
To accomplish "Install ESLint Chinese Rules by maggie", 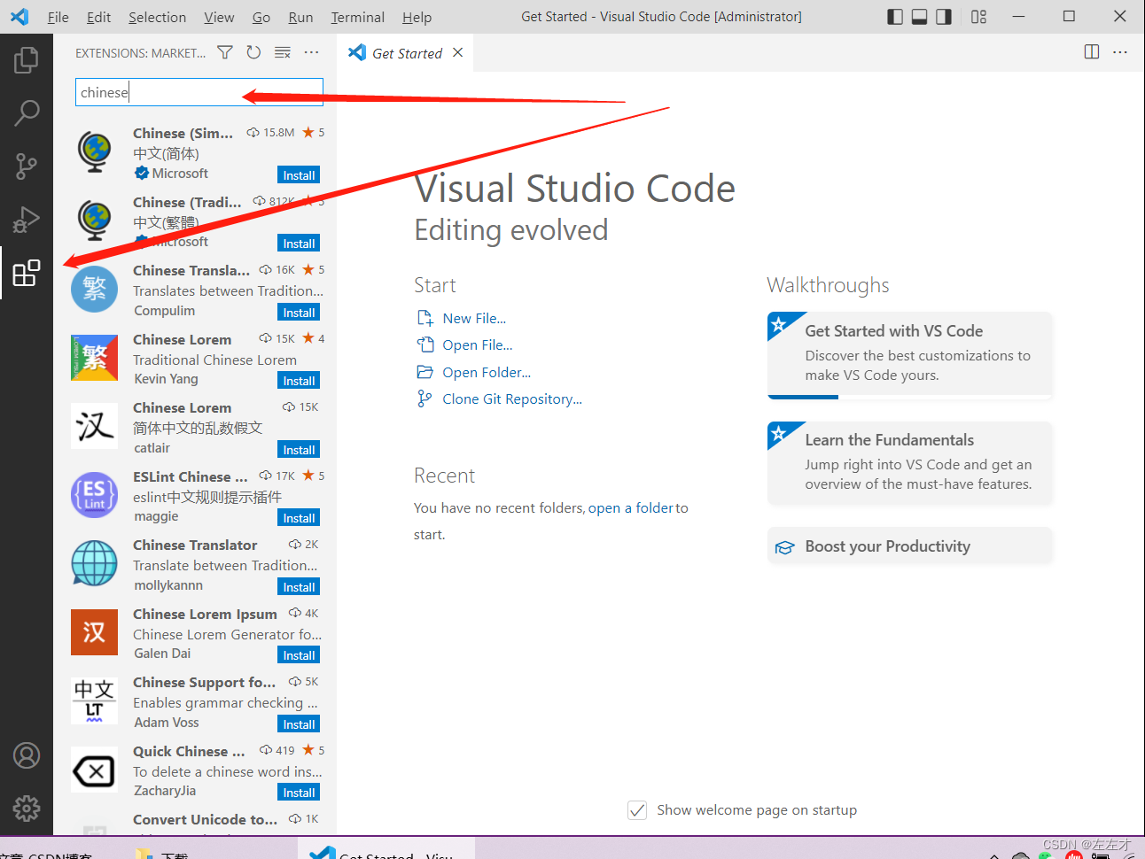I will tap(299, 518).
